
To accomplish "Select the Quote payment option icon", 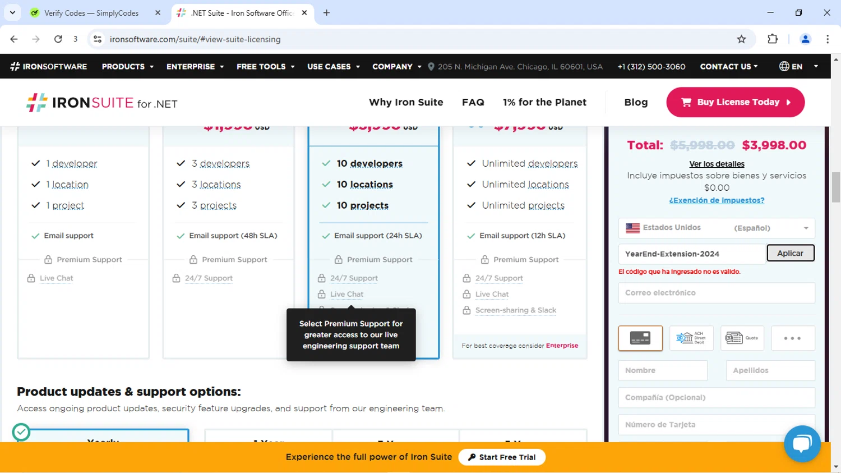I will (x=742, y=338).
